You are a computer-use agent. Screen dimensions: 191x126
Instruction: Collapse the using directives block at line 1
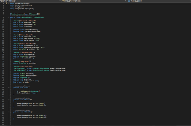coord(9,4)
